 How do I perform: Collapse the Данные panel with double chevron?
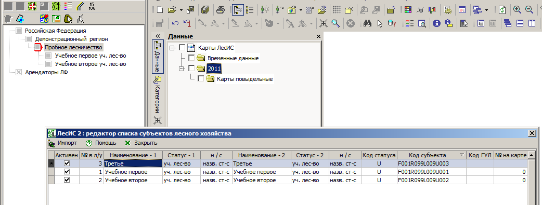[158, 36]
